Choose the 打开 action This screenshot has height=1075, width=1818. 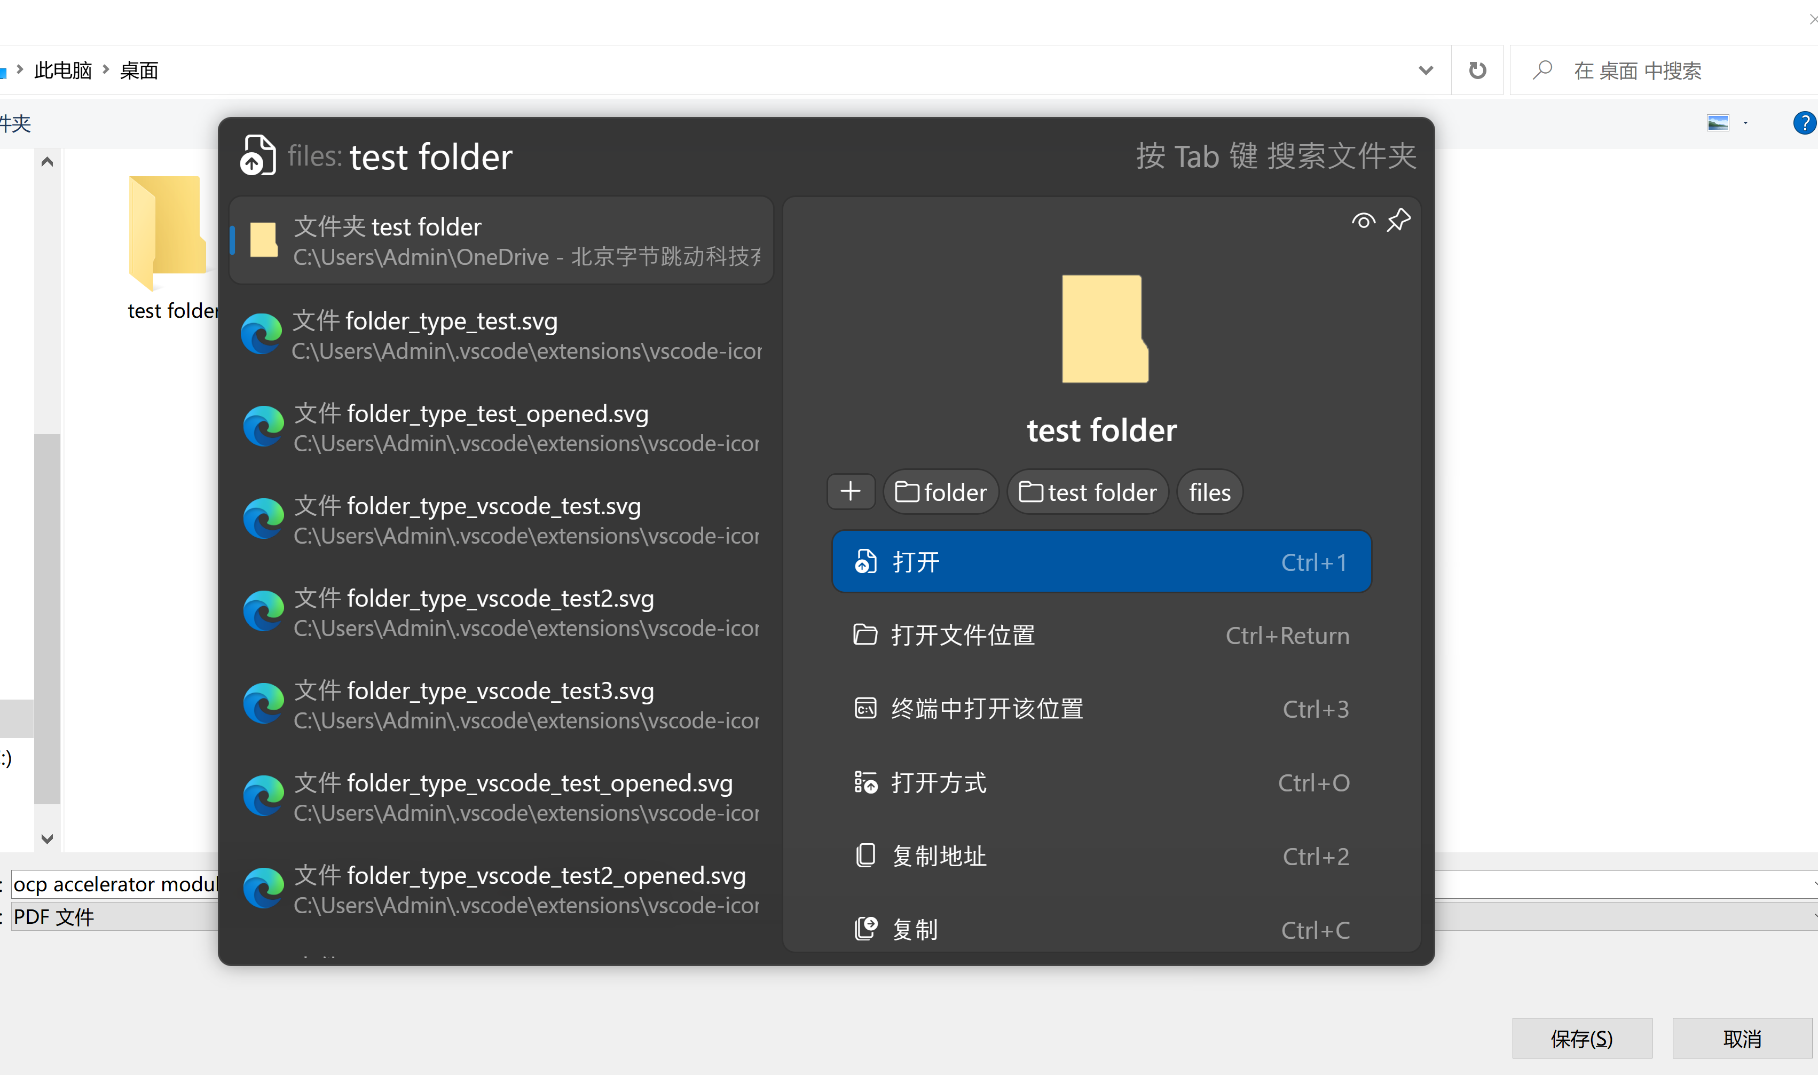coord(1101,561)
